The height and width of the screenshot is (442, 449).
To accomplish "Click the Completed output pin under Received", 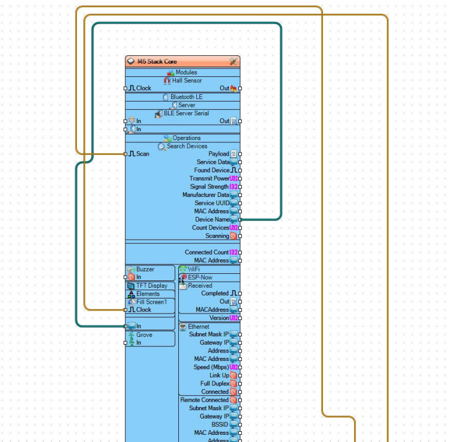I will coord(240,294).
